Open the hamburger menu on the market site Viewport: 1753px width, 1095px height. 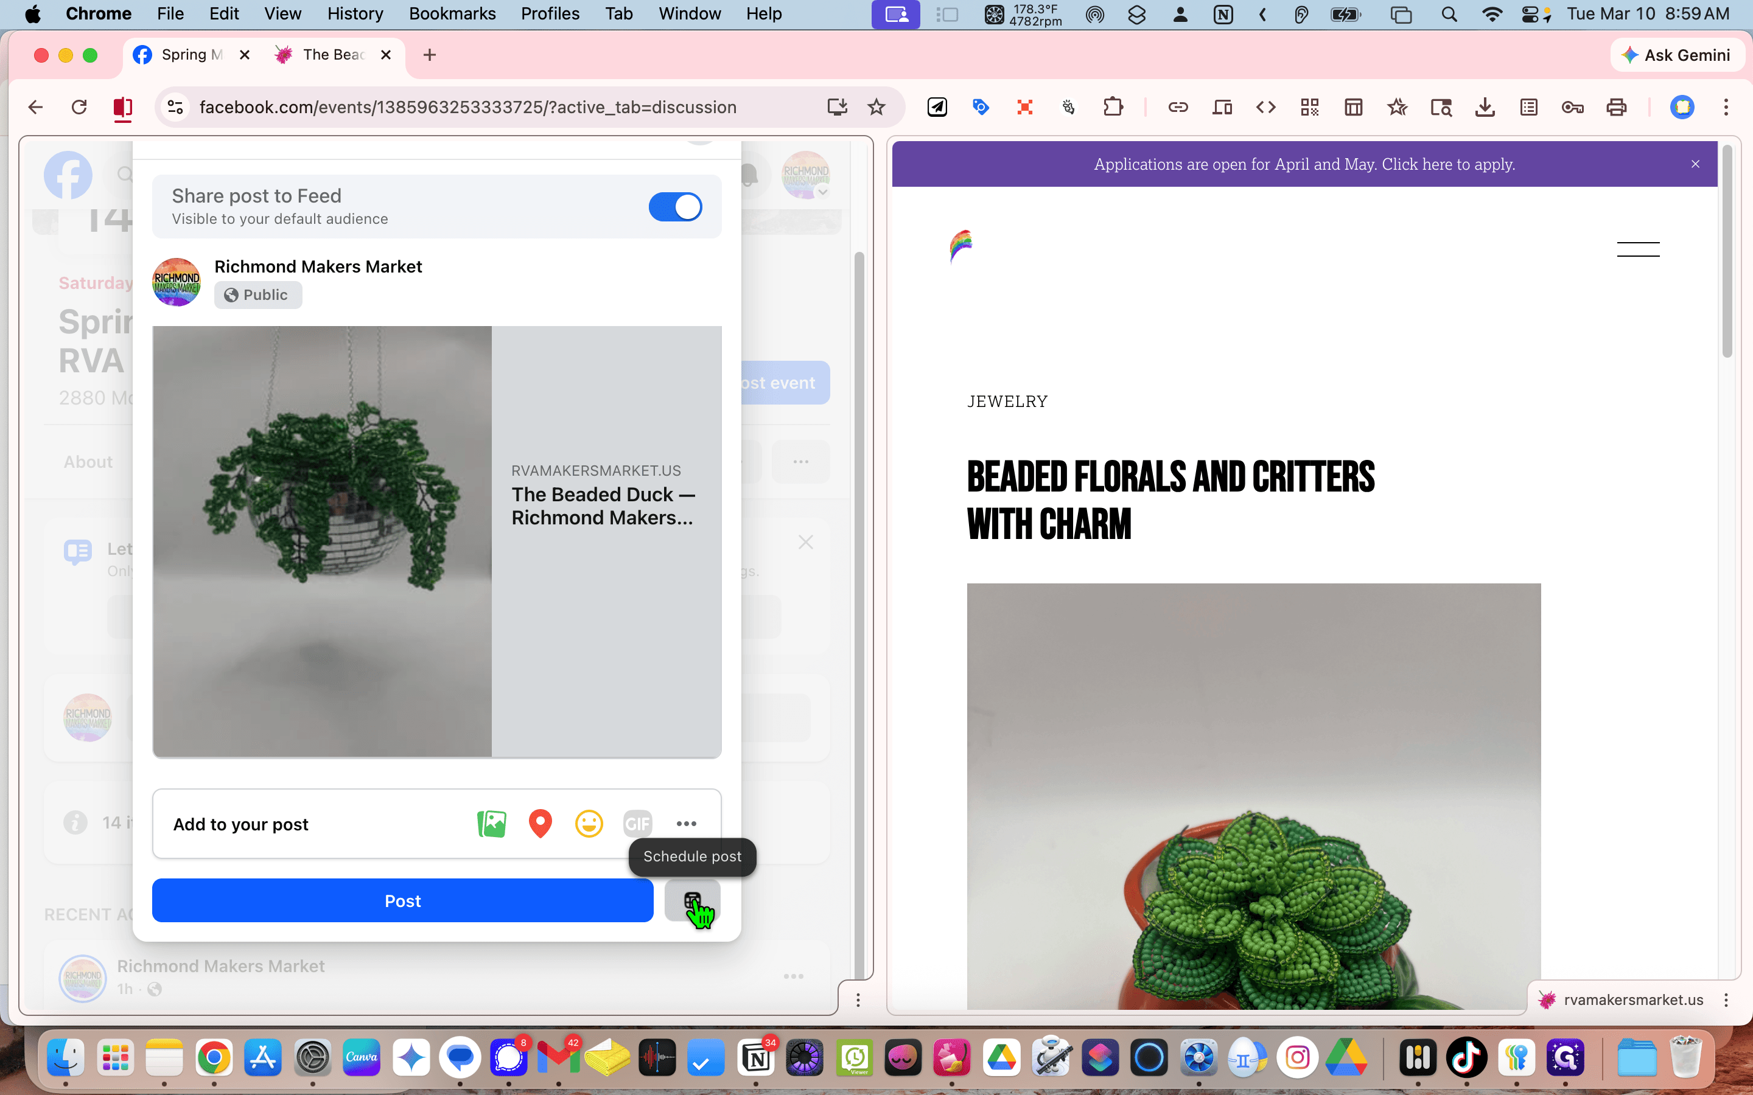(x=1638, y=249)
